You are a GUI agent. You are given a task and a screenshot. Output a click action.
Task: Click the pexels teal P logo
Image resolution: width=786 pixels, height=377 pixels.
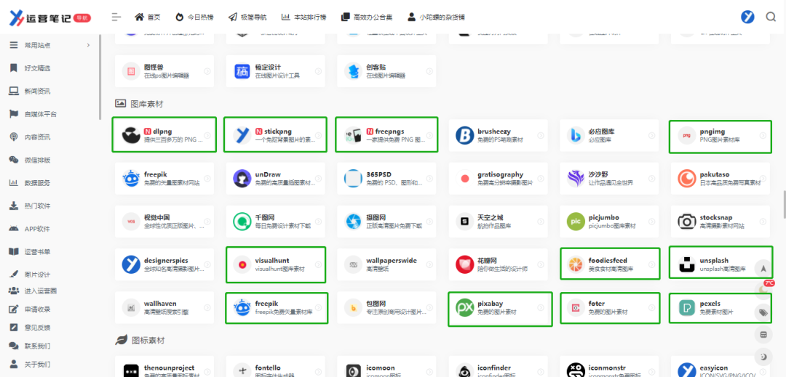click(686, 307)
